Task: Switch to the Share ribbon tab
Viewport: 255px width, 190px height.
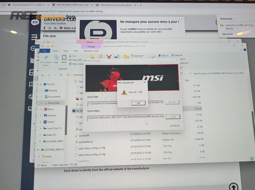Action: click(x=66, y=51)
